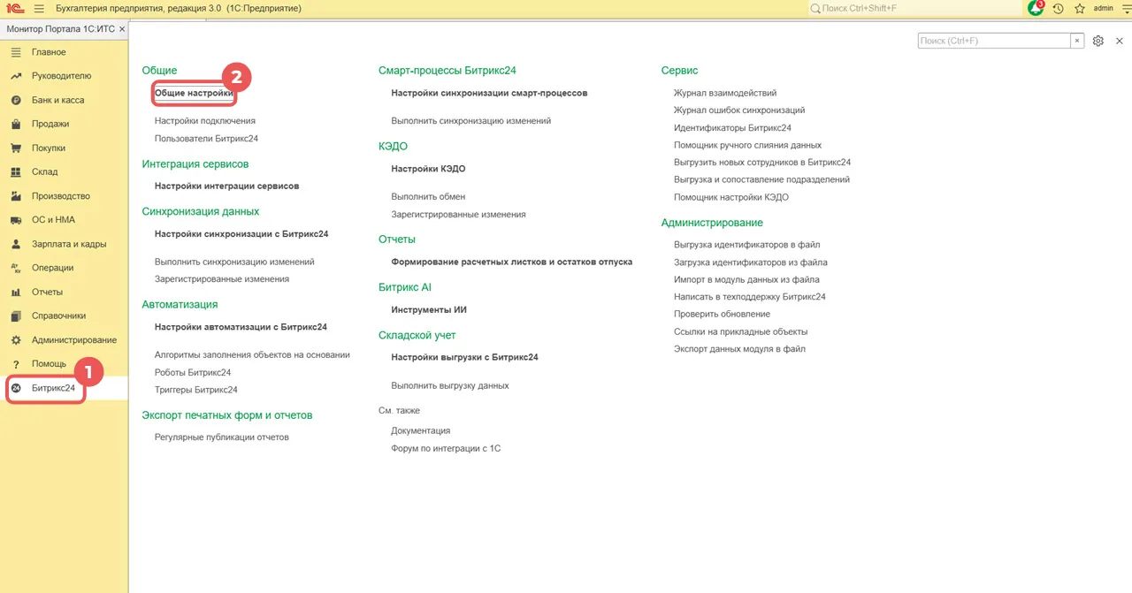Viewport: 1132px width, 593px height.
Task: Open the Справочники books icon
Action: point(16,316)
